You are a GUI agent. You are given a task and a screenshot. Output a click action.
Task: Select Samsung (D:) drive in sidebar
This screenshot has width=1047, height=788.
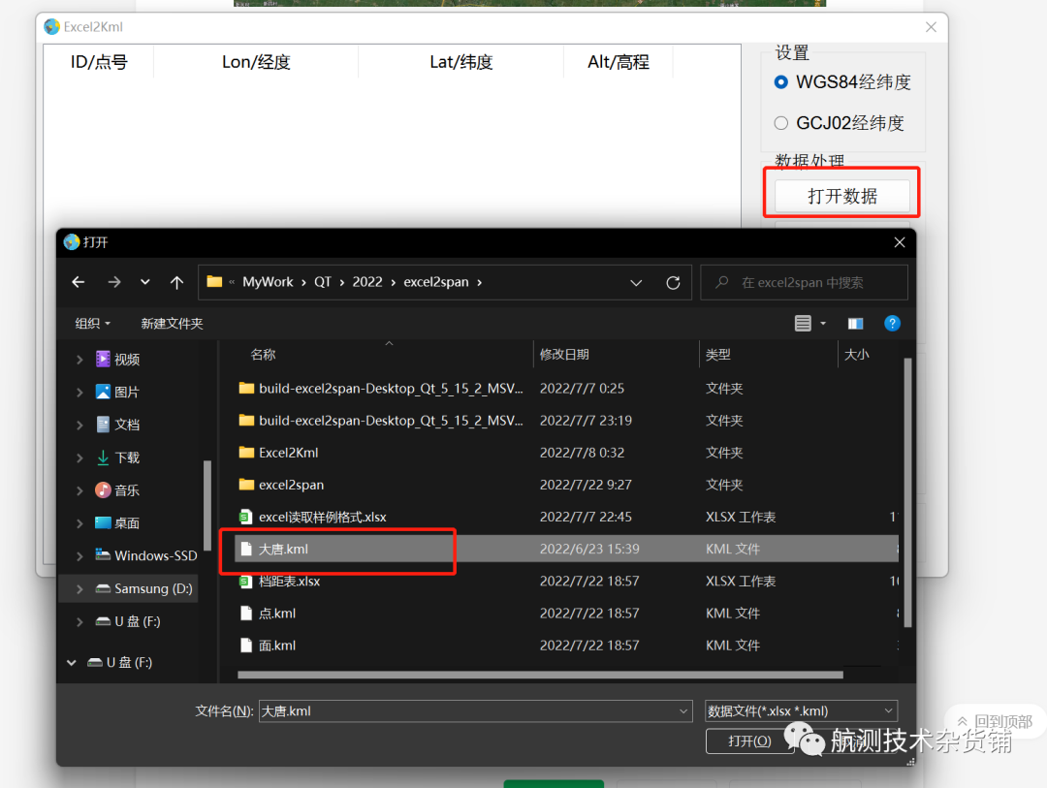[x=152, y=588]
